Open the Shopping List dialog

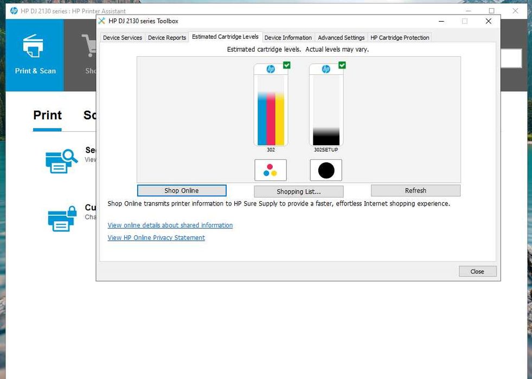299,191
